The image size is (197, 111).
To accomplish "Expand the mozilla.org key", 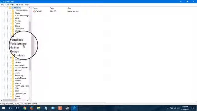I will point(10,76).
